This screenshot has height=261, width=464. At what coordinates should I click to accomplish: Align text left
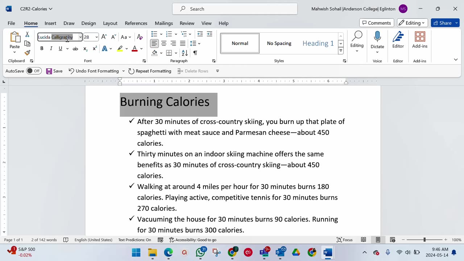pos(154,43)
